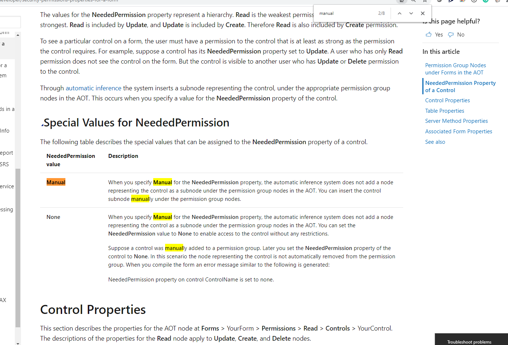The height and width of the screenshot is (345, 508).
Task: Open 'Permission Group Nodes under Forms in the AOT' link
Action: pos(455,69)
